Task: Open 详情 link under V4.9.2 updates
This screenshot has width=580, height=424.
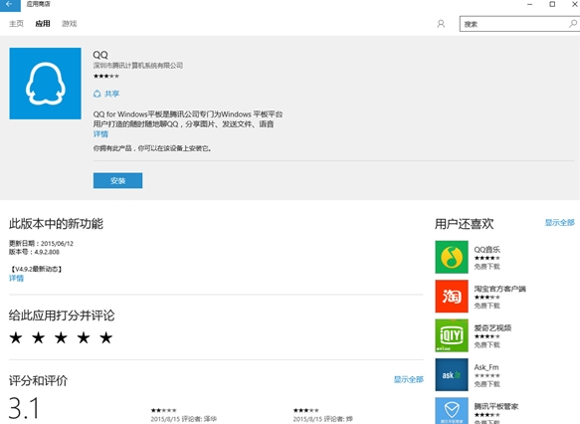Action: [16, 279]
